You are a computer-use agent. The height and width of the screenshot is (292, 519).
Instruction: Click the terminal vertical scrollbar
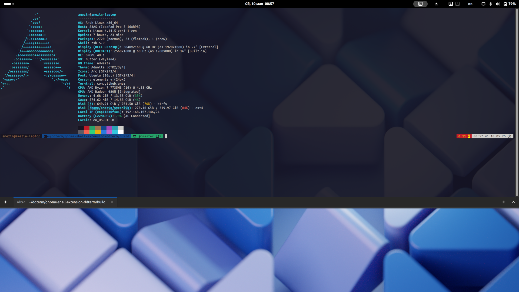517,102
